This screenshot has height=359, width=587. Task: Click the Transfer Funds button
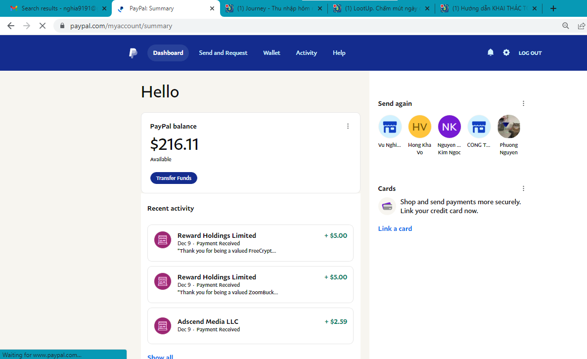pos(174,178)
